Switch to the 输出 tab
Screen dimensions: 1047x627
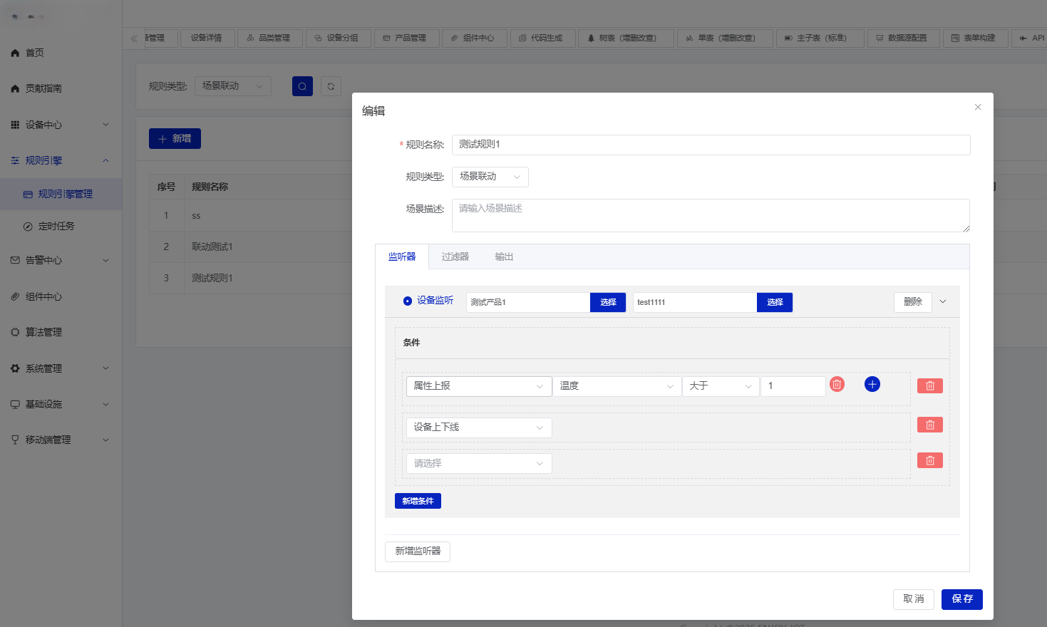(505, 256)
